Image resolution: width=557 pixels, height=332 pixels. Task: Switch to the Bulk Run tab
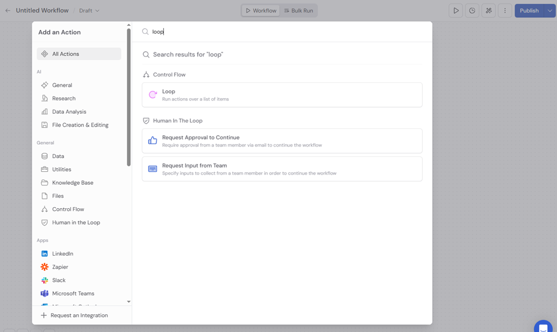299,11
